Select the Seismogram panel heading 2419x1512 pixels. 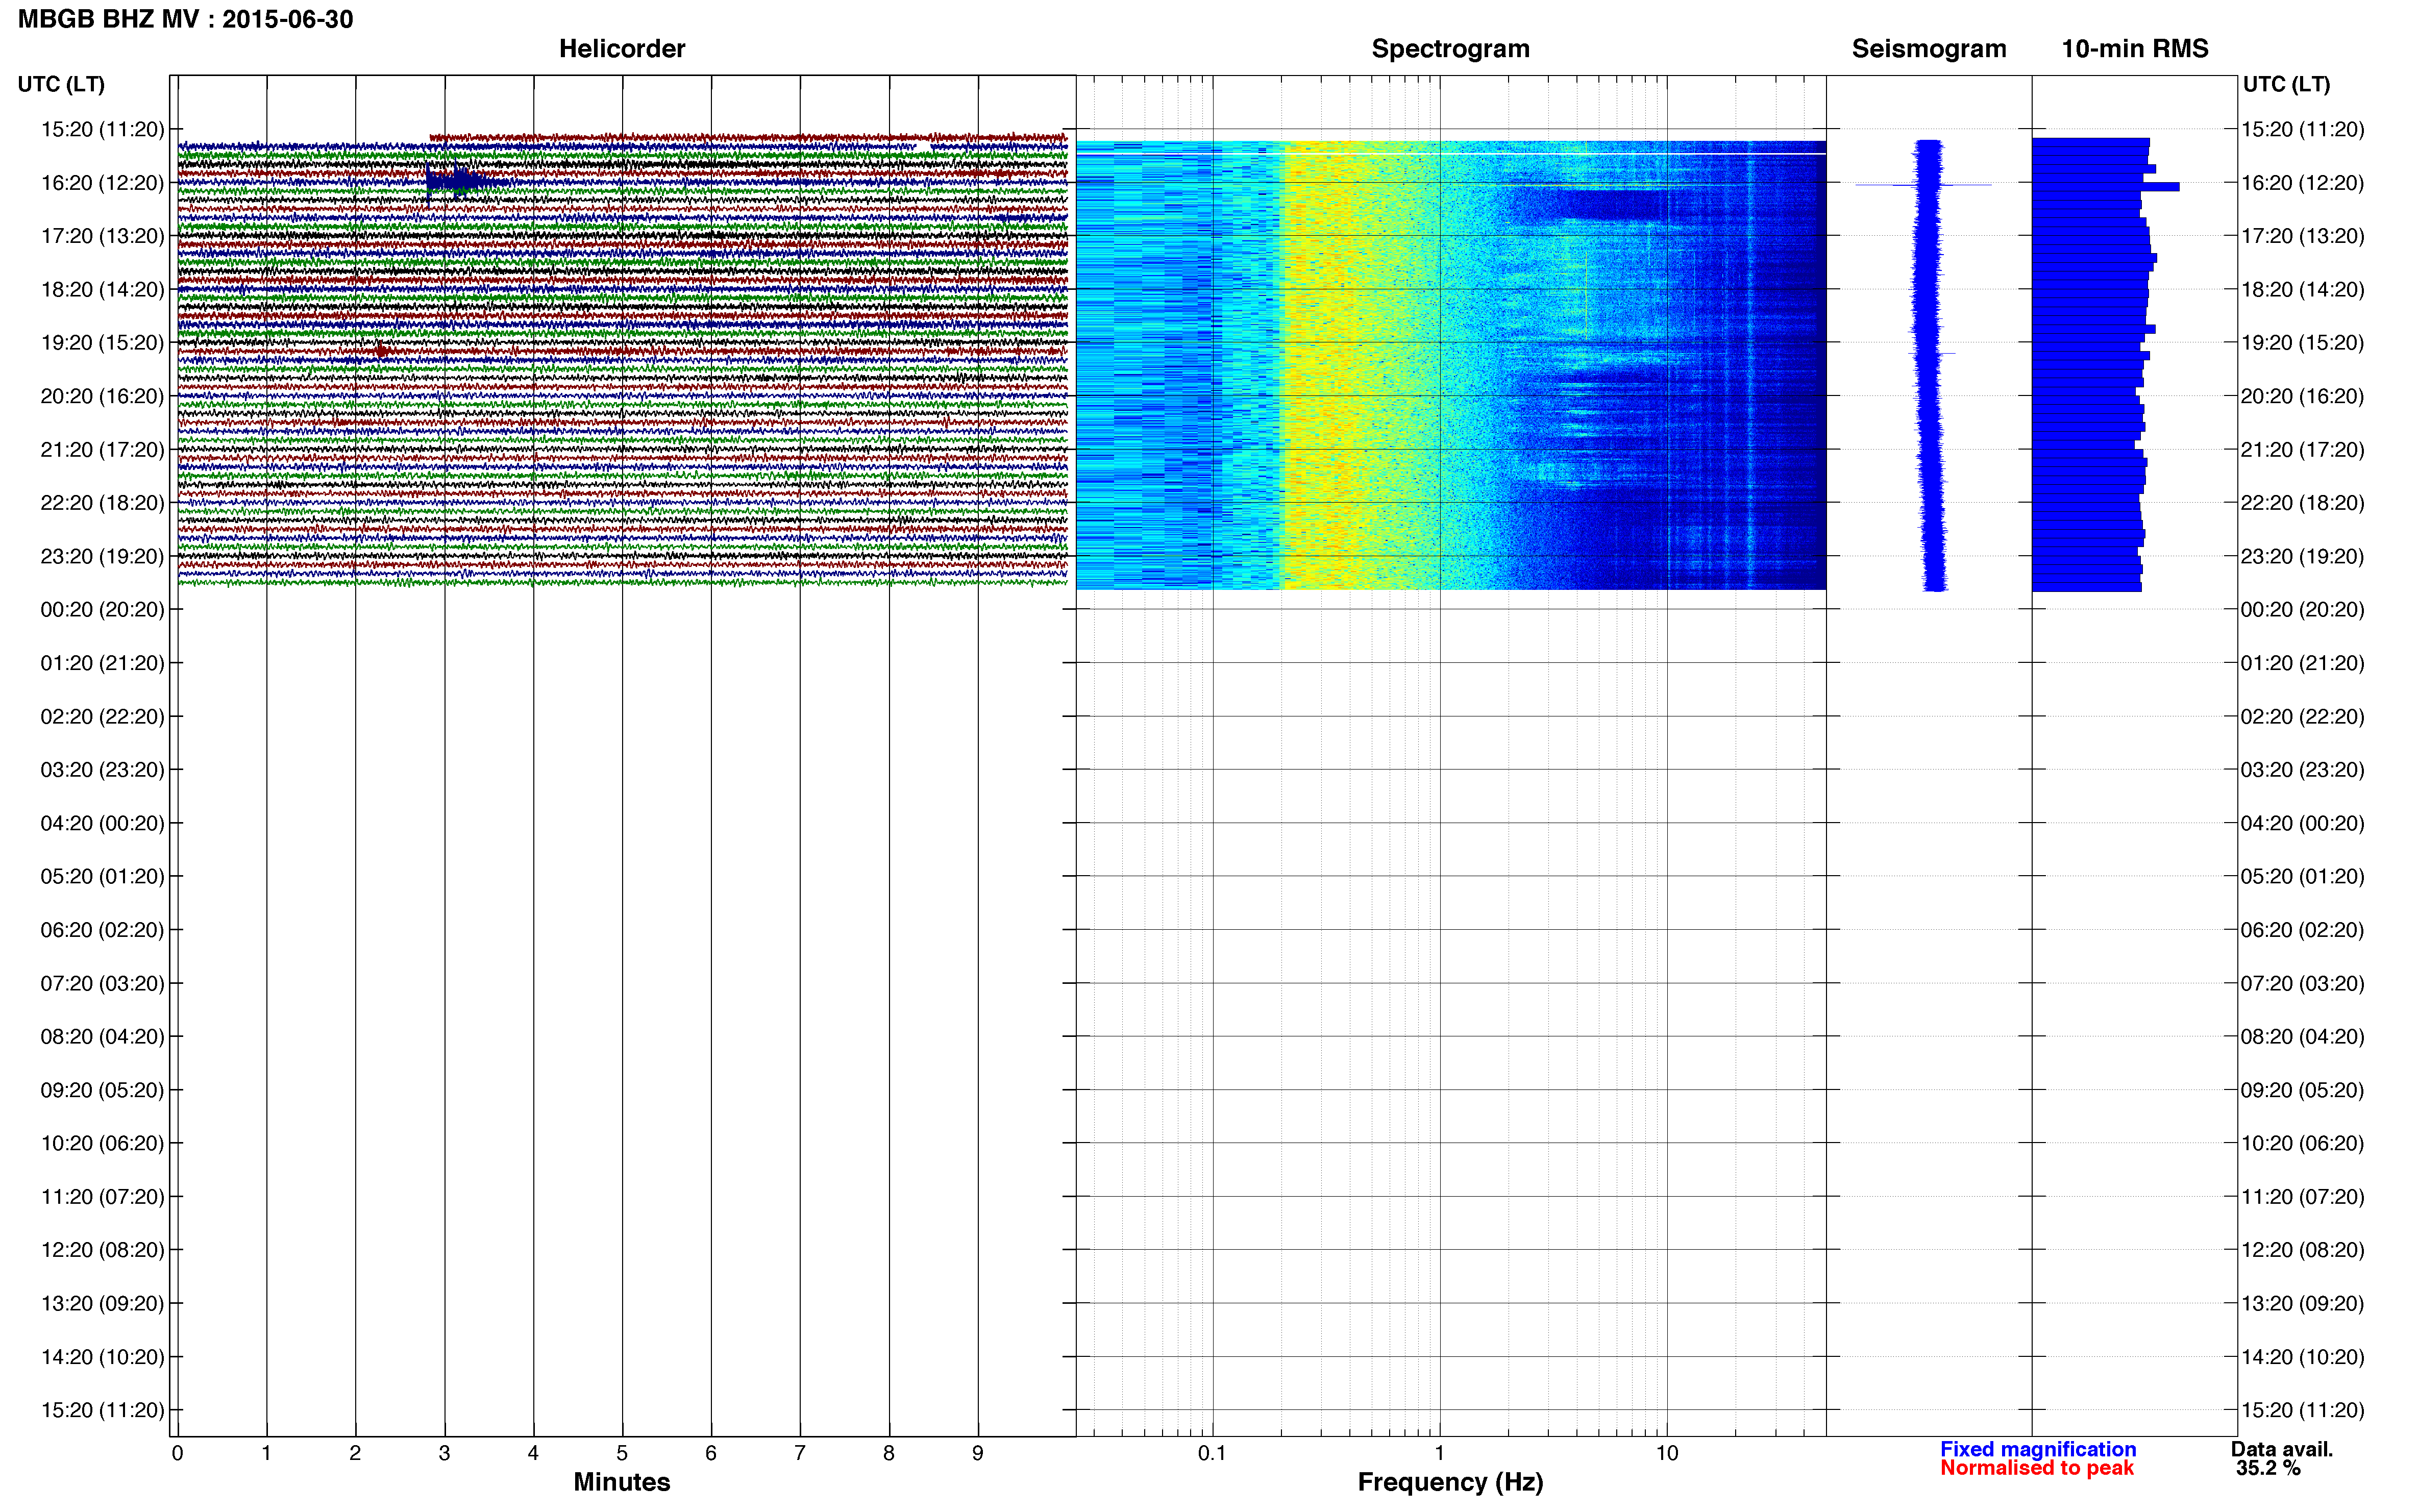tap(1928, 49)
